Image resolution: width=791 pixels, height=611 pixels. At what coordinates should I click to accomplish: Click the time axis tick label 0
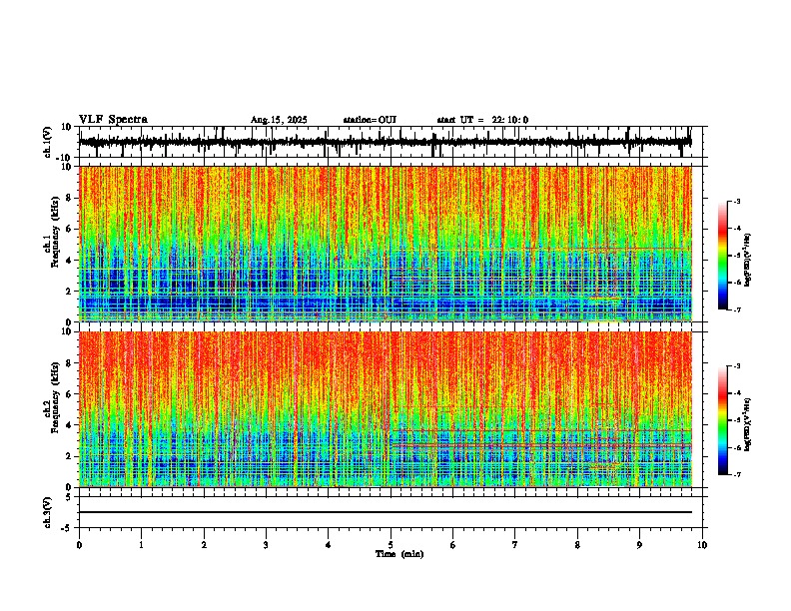(79, 545)
